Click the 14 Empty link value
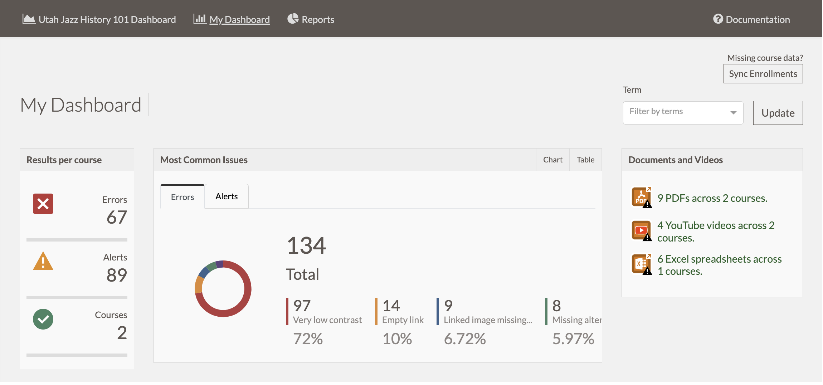This screenshot has width=823, height=385. point(391,306)
